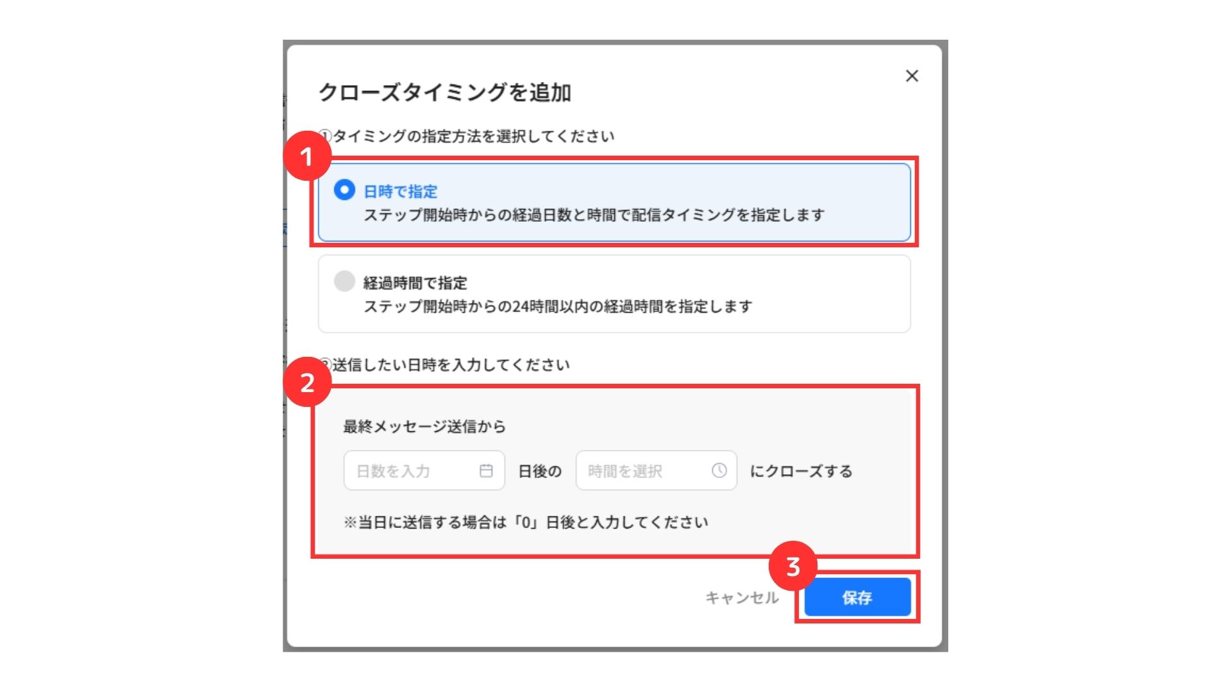The image size is (1231, 692).
Task: Click the キャンセル button
Action: (742, 598)
